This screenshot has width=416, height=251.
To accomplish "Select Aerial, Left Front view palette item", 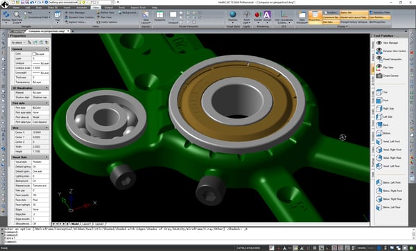I will pos(388,141).
